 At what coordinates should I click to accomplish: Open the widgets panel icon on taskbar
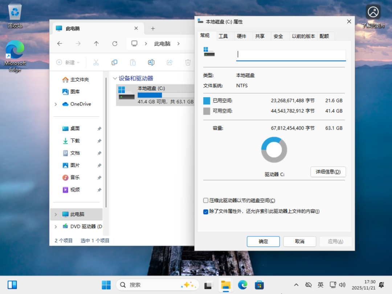[12, 285]
